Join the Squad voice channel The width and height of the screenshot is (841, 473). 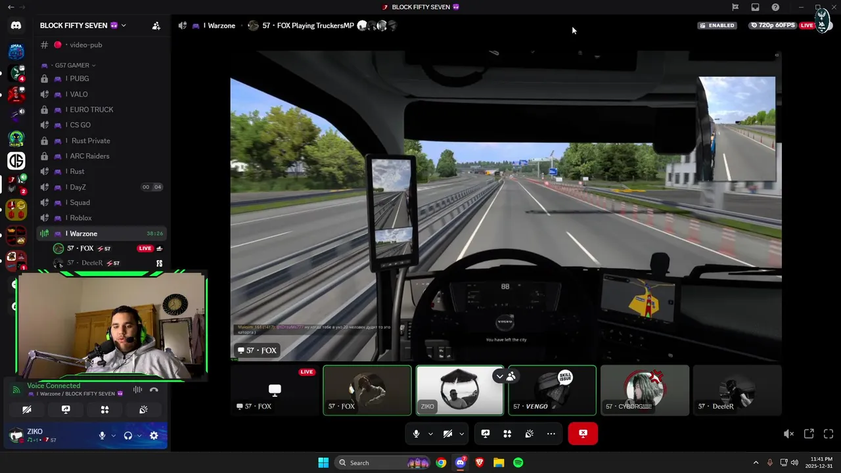101,202
